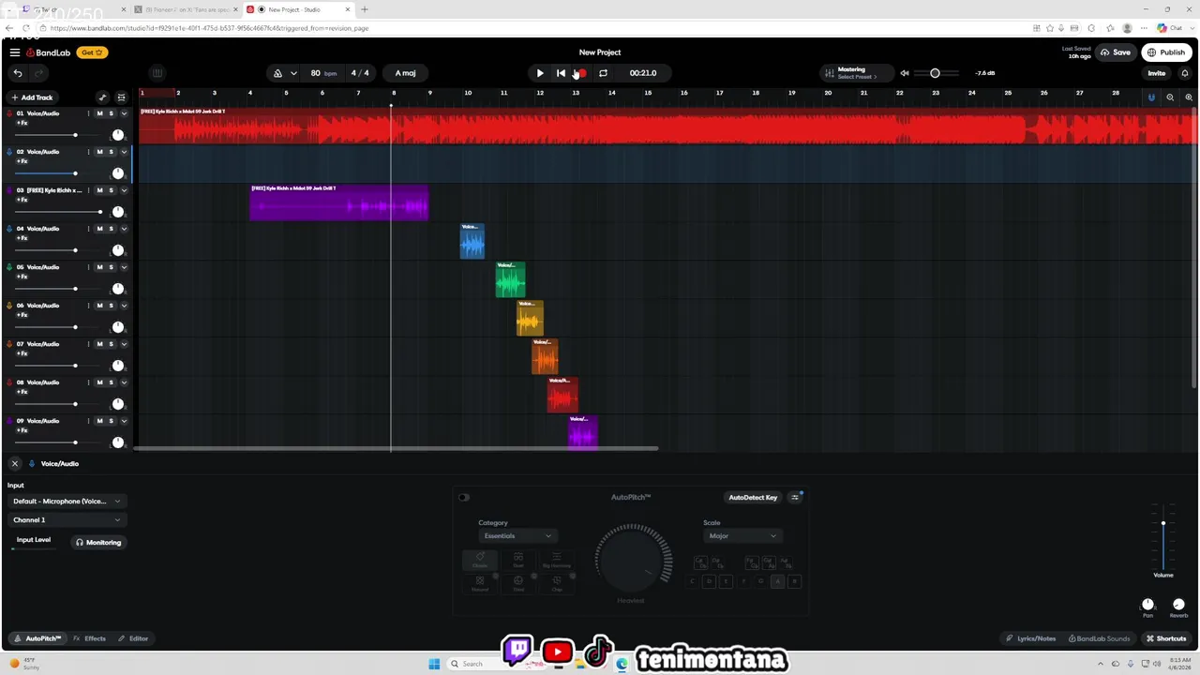Toggle the cycle loop button

[603, 73]
